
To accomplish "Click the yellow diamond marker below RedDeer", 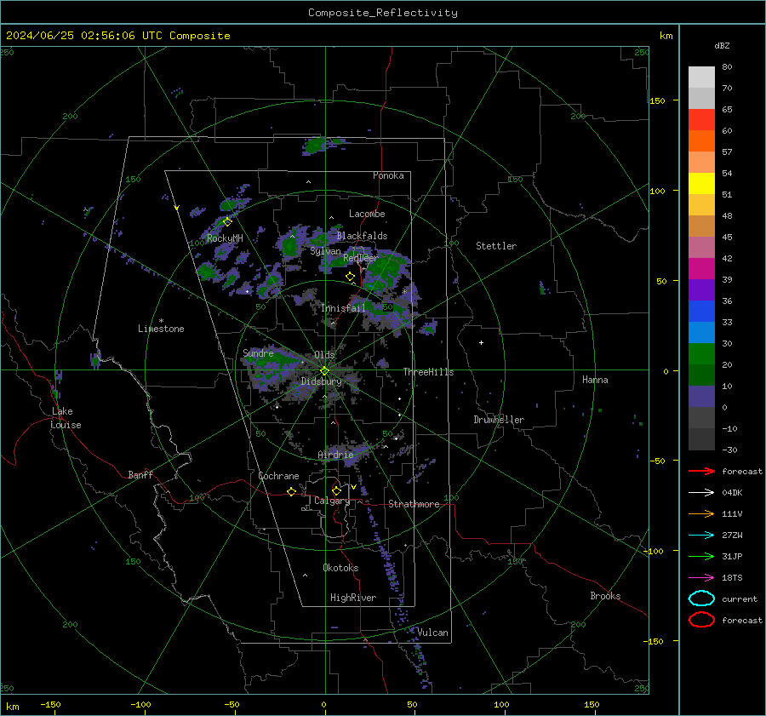I will [x=350, y=277].
